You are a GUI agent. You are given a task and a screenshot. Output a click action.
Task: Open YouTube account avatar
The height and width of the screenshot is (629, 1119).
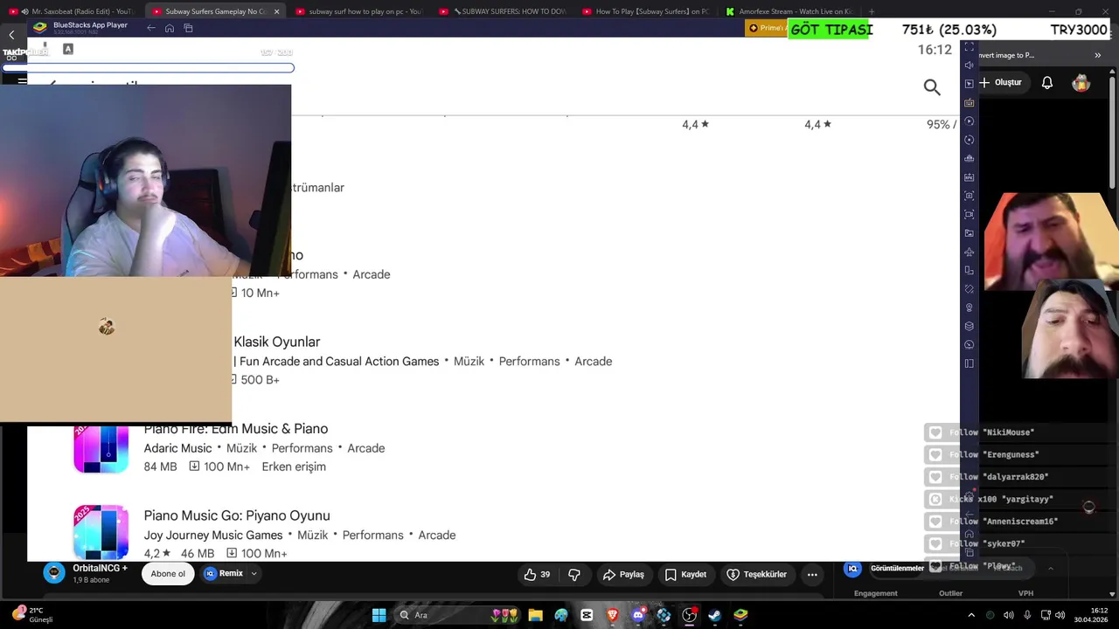point(1081,83)
